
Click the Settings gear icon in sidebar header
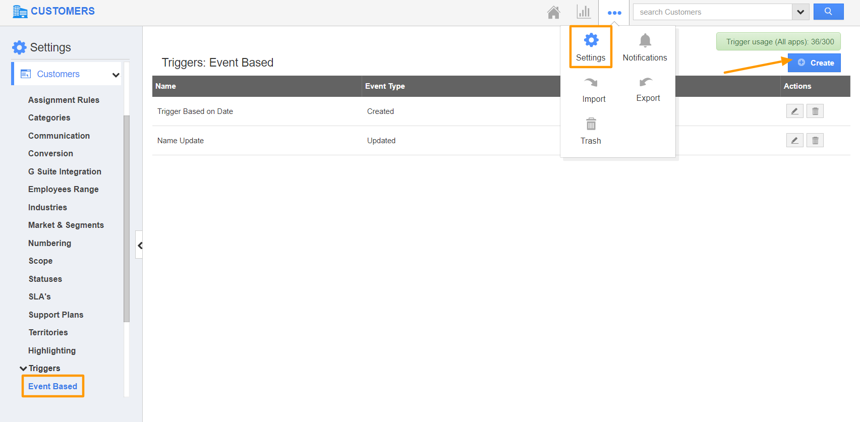click(x=19, y=47)
